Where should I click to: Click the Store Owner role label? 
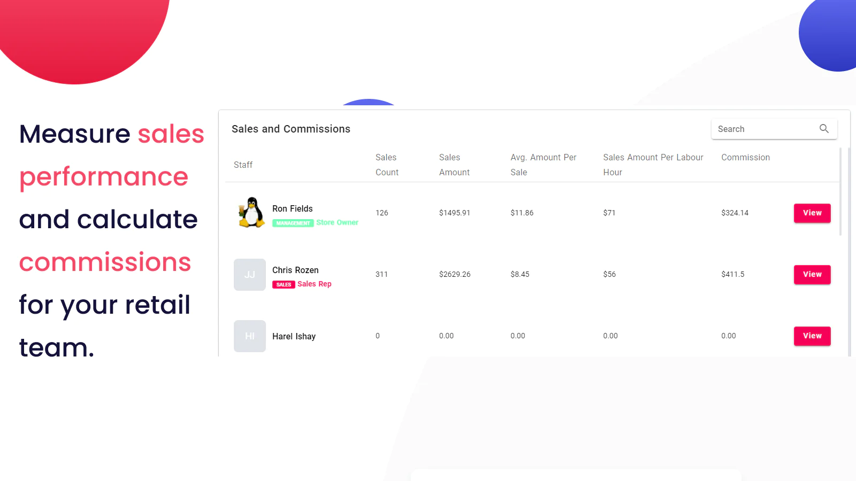tap(337, 222)
